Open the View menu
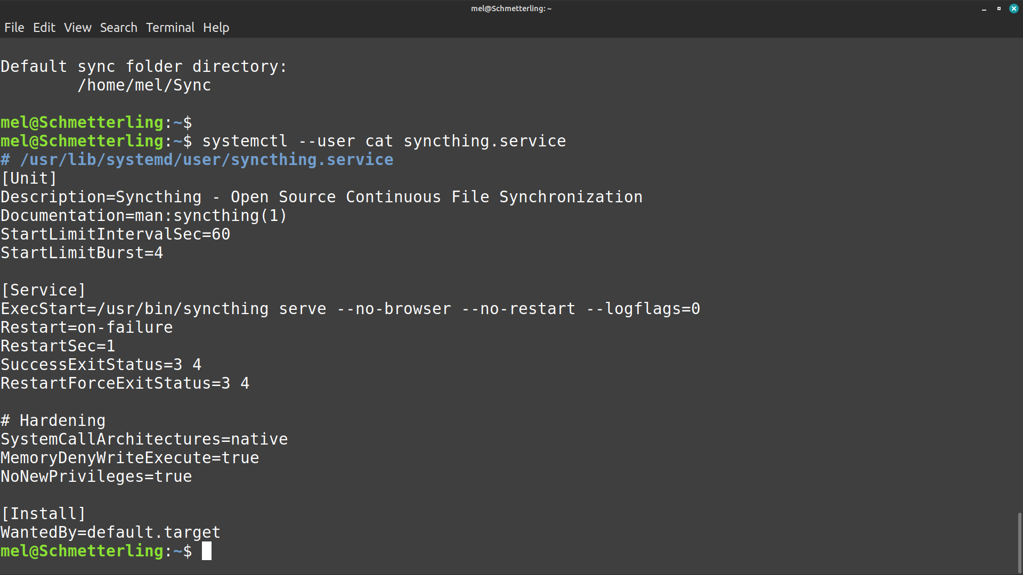 [78, 28]
